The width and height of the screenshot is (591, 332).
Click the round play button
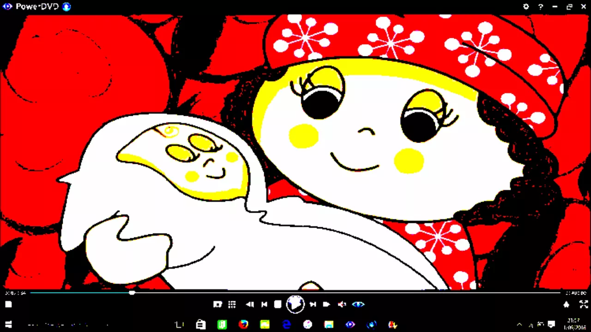click(x=295, y=304)
